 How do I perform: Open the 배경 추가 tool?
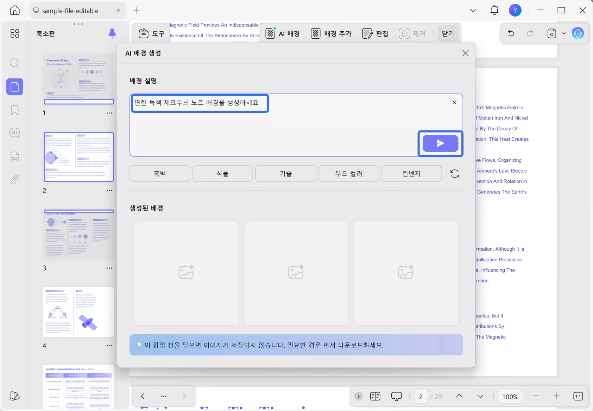pos(331,33)
